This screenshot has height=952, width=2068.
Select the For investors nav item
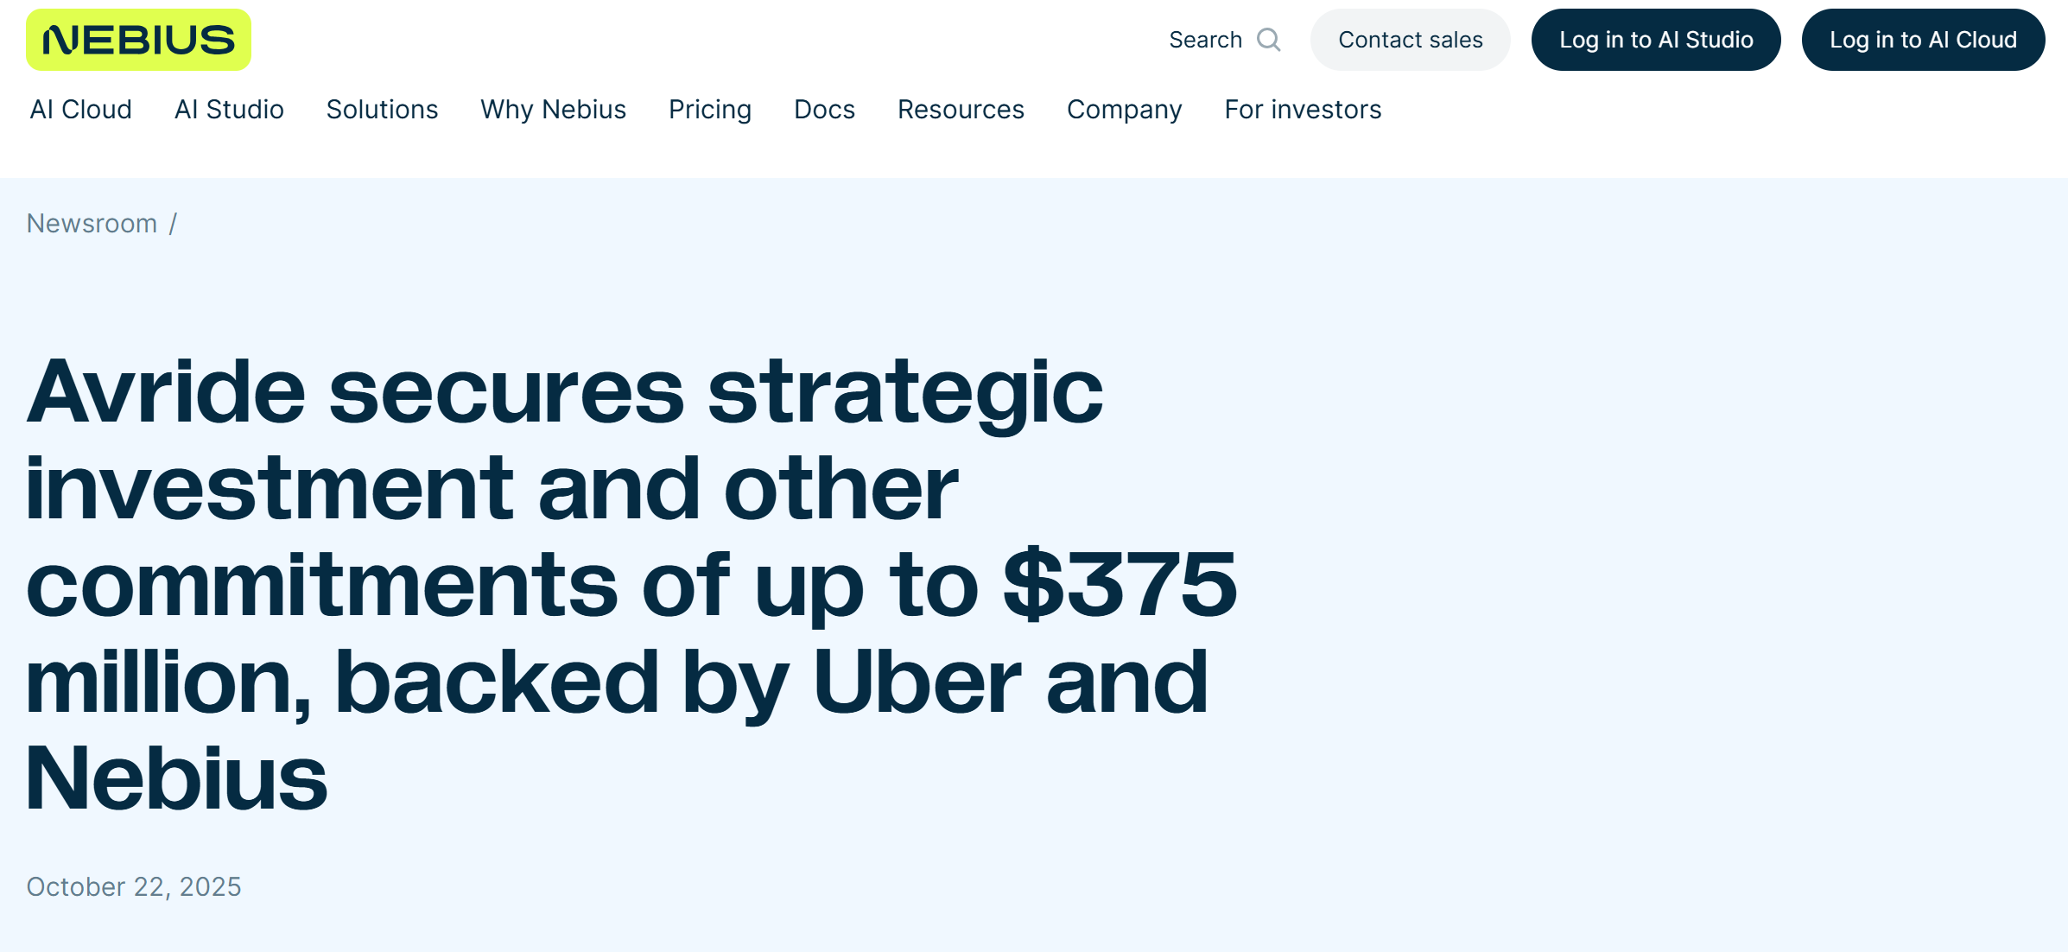[1303, 110]
